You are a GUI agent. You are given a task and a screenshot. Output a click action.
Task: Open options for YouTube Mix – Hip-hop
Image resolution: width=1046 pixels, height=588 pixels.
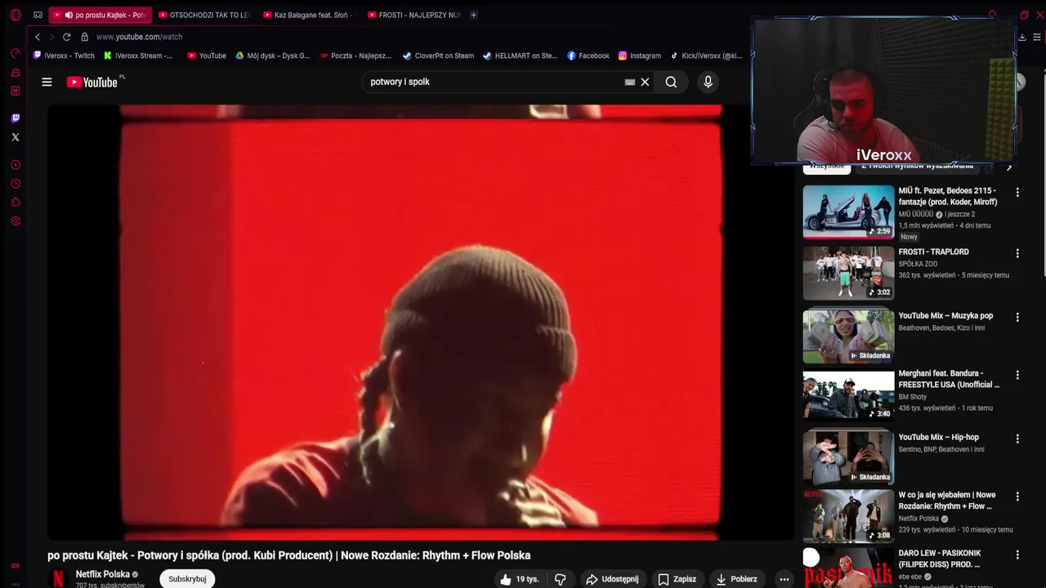(x=1017, y=439)
